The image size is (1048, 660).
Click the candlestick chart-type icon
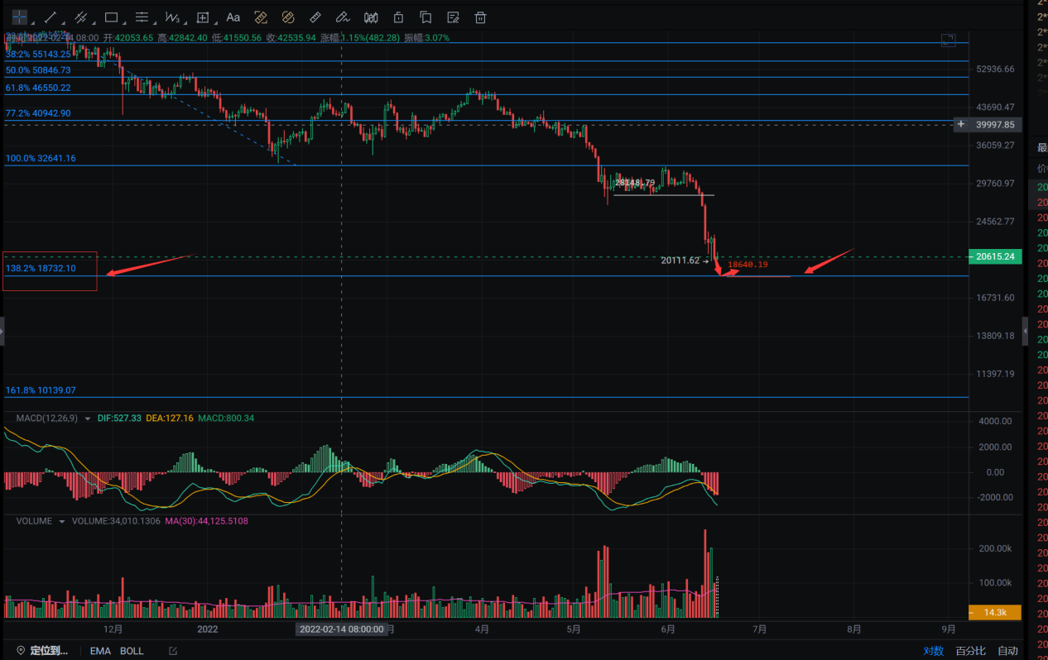pos(371,17)
